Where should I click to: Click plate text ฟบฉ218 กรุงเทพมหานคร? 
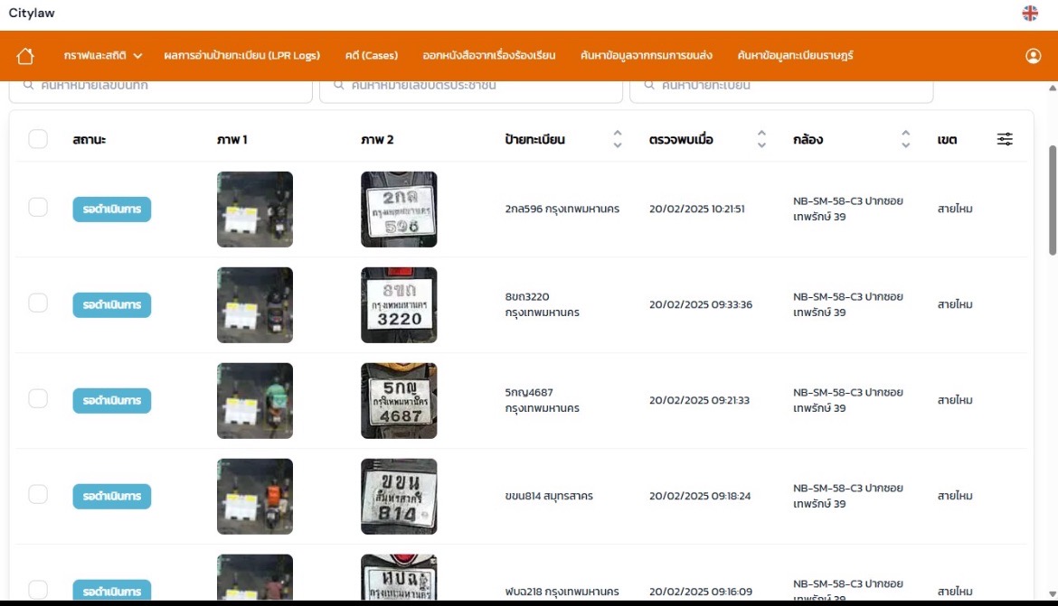point(562,592)
